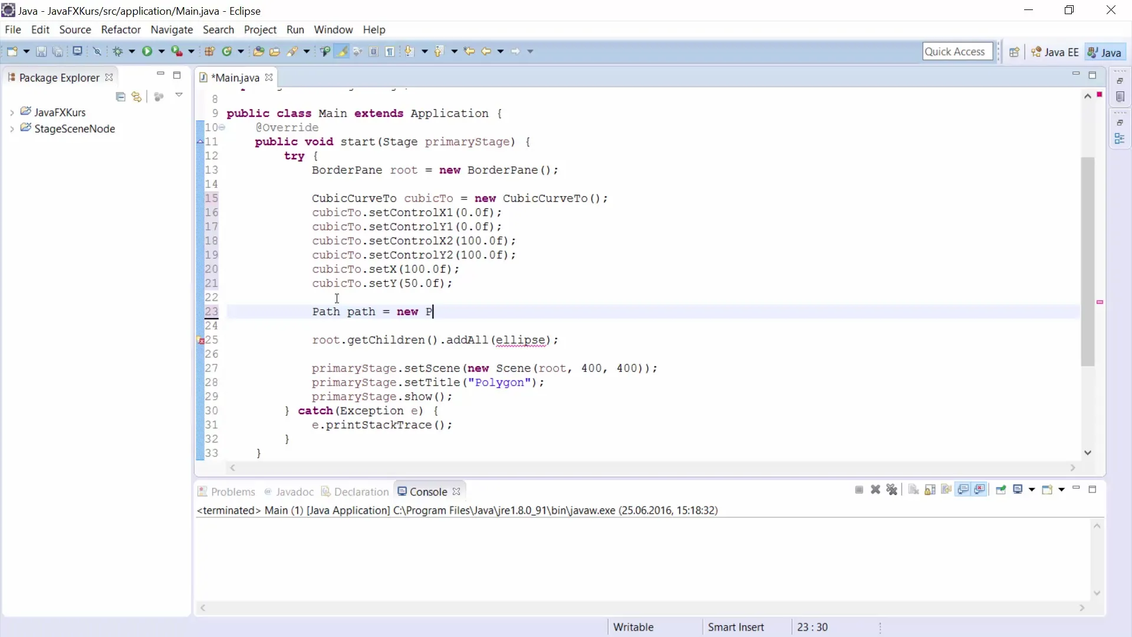Click the Forward navigation arrow
Screen dimensions: 1132x637
click(515, 51)
